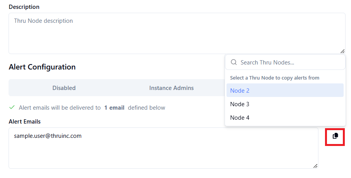
Task: Click the bold "1 email" text
Action: [x=114, y=108]
